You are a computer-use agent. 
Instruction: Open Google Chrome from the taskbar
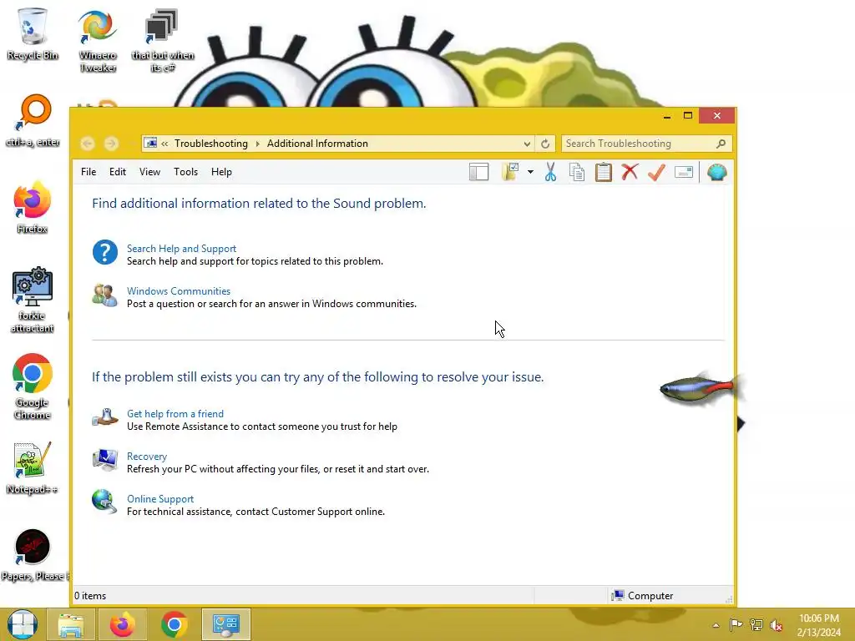coord(174,624)
